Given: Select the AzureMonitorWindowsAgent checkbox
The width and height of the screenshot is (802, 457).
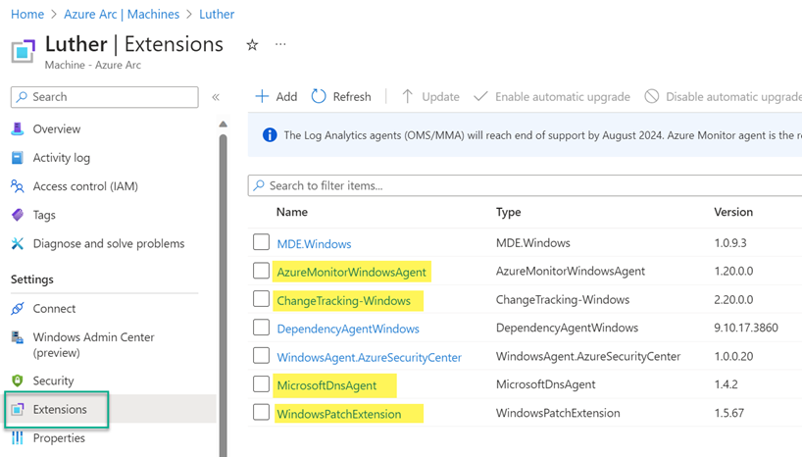Looking at the screenshot, I should click(x=261, y=272).
